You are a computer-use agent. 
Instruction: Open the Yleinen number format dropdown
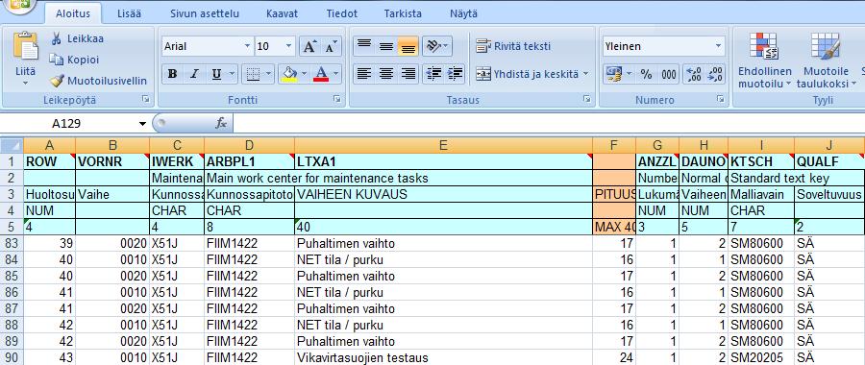coord(718,46)
